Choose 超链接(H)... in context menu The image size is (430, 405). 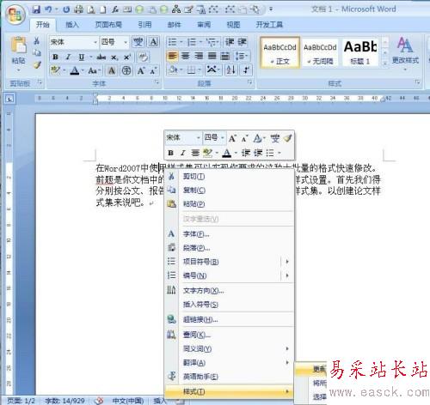[230, 319]
